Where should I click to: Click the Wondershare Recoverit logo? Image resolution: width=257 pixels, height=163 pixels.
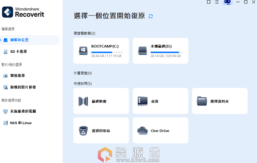coord(23,12)
